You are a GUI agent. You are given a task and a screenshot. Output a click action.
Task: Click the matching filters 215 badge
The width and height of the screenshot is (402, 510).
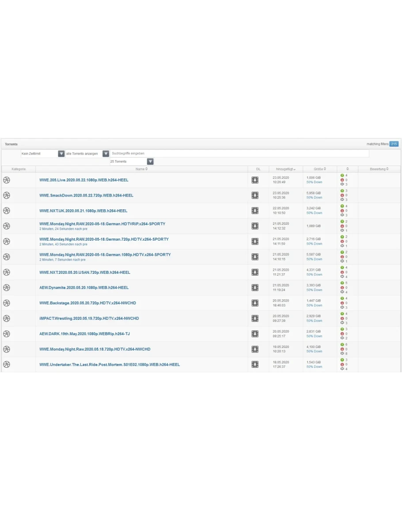pyautogui.click(x=394, y=144)
